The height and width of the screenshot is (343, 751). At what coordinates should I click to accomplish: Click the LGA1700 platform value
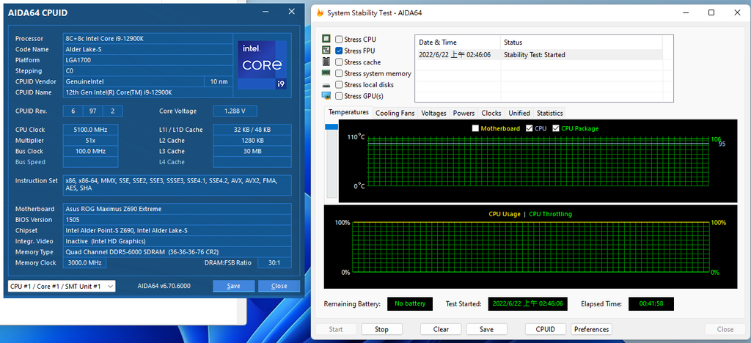(148, 60)
